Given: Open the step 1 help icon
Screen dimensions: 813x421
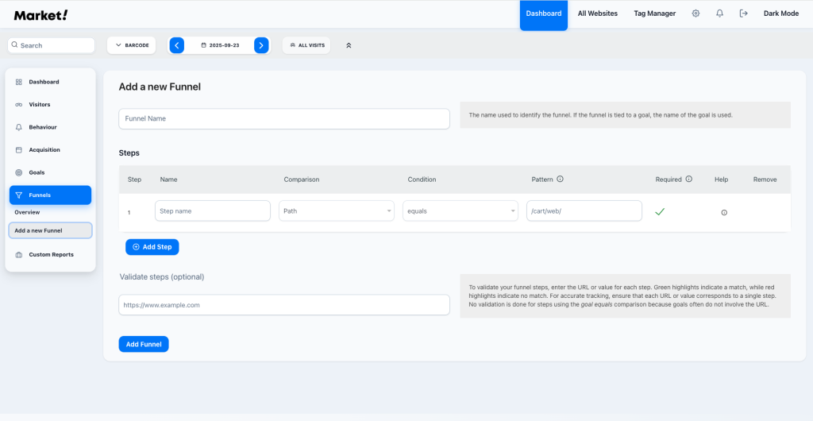Looking at the screenshot, I should [723, 212].
